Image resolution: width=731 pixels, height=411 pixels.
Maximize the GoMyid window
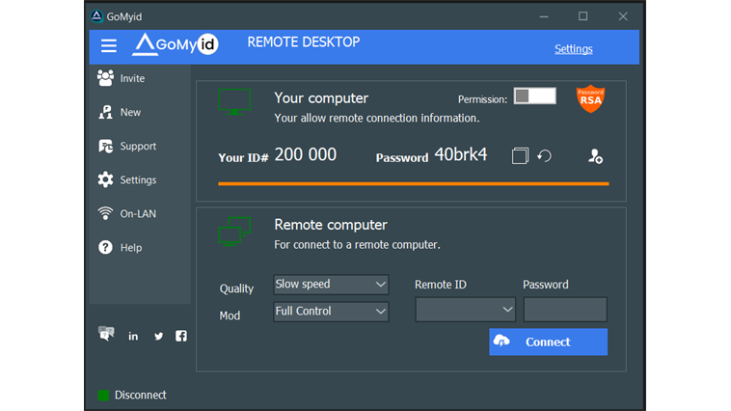583,16
